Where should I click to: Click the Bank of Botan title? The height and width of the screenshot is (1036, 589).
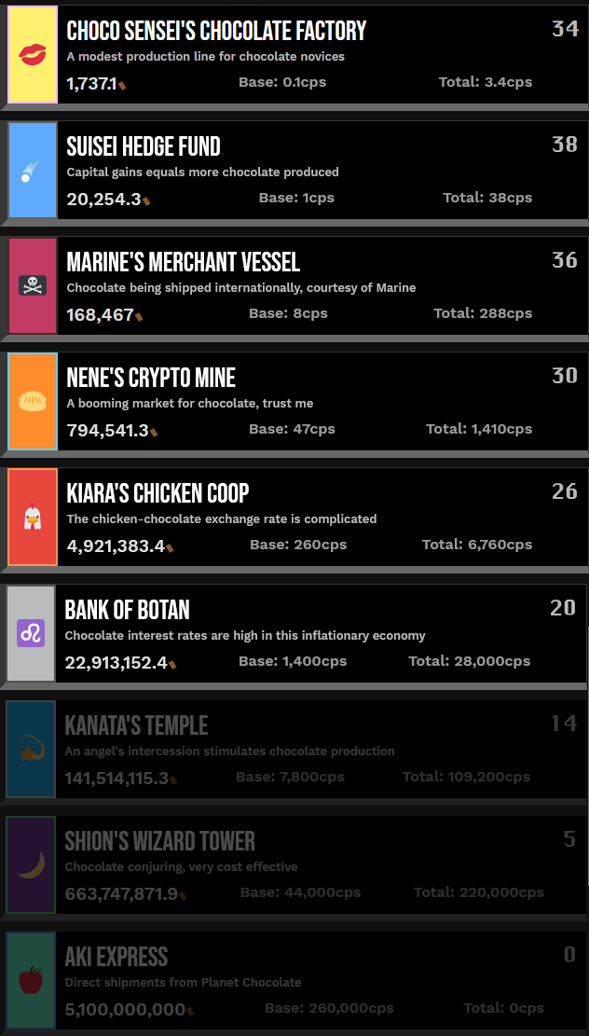point(127,610)
